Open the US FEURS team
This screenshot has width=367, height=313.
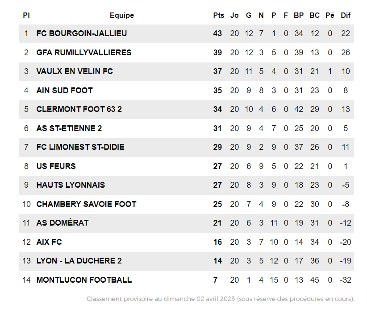(x=56, y=166)
